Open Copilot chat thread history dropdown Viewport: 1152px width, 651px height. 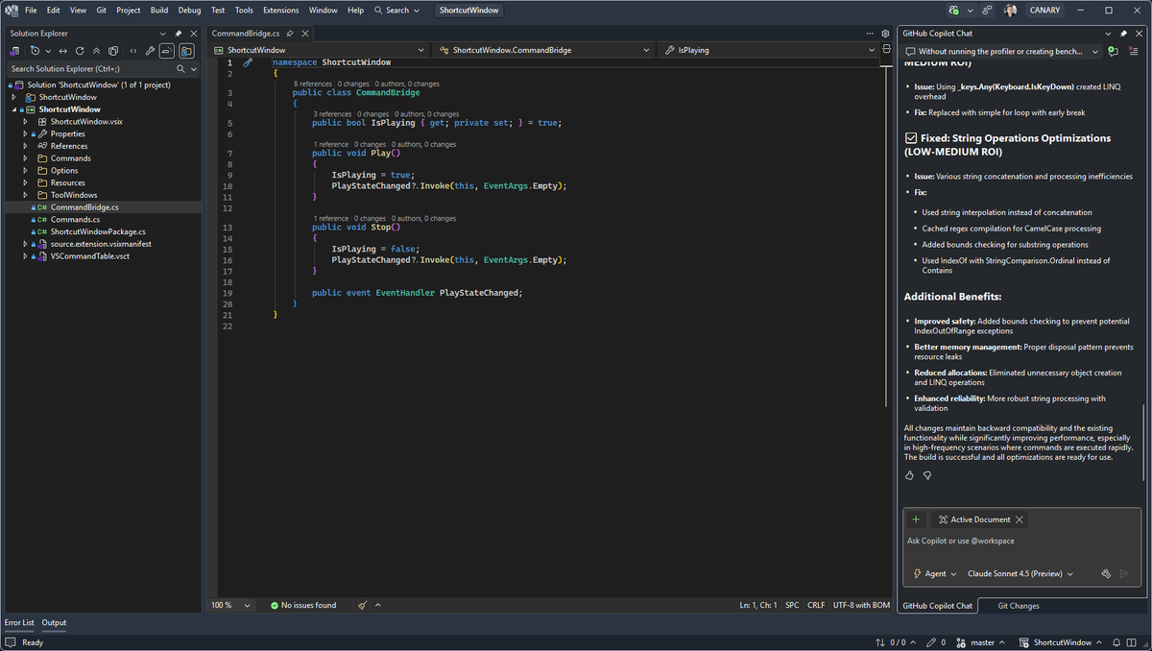[x=1094, y=51]
